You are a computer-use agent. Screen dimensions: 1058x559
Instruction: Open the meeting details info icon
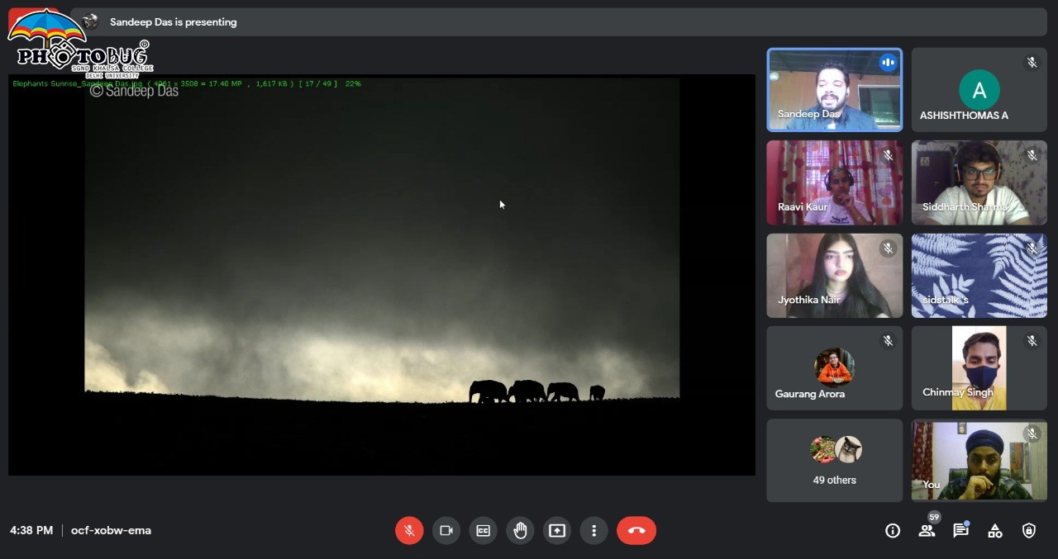point(893,531)
